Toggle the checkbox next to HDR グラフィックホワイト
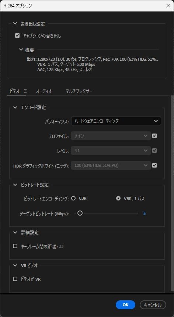 click(154, 165)
